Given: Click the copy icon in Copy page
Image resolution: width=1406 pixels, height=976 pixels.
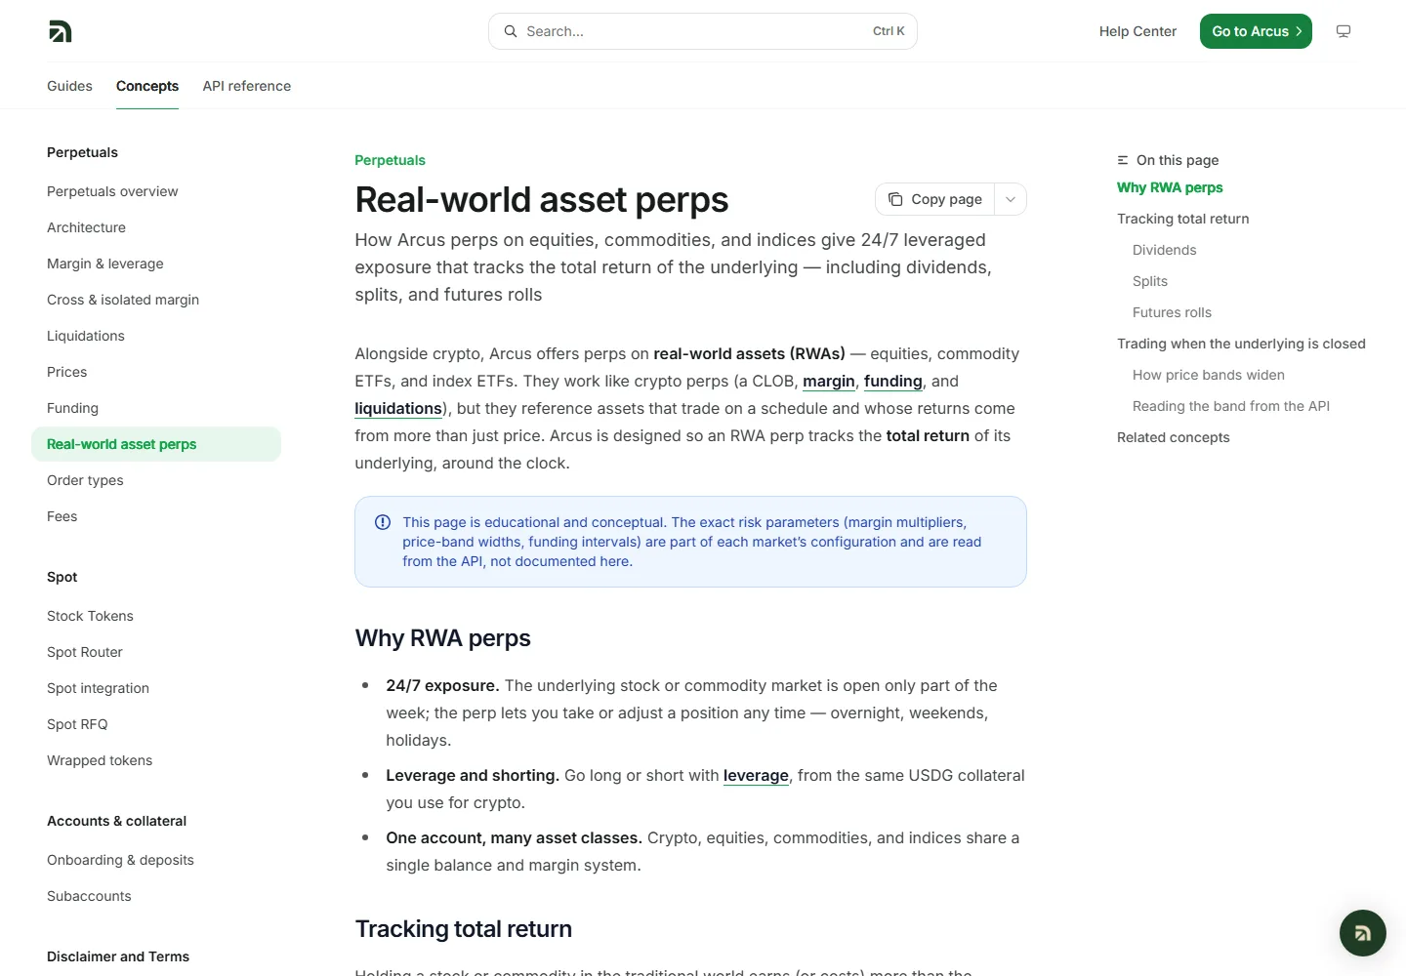Looking at the screenshot, I should (x=895, y=199).
